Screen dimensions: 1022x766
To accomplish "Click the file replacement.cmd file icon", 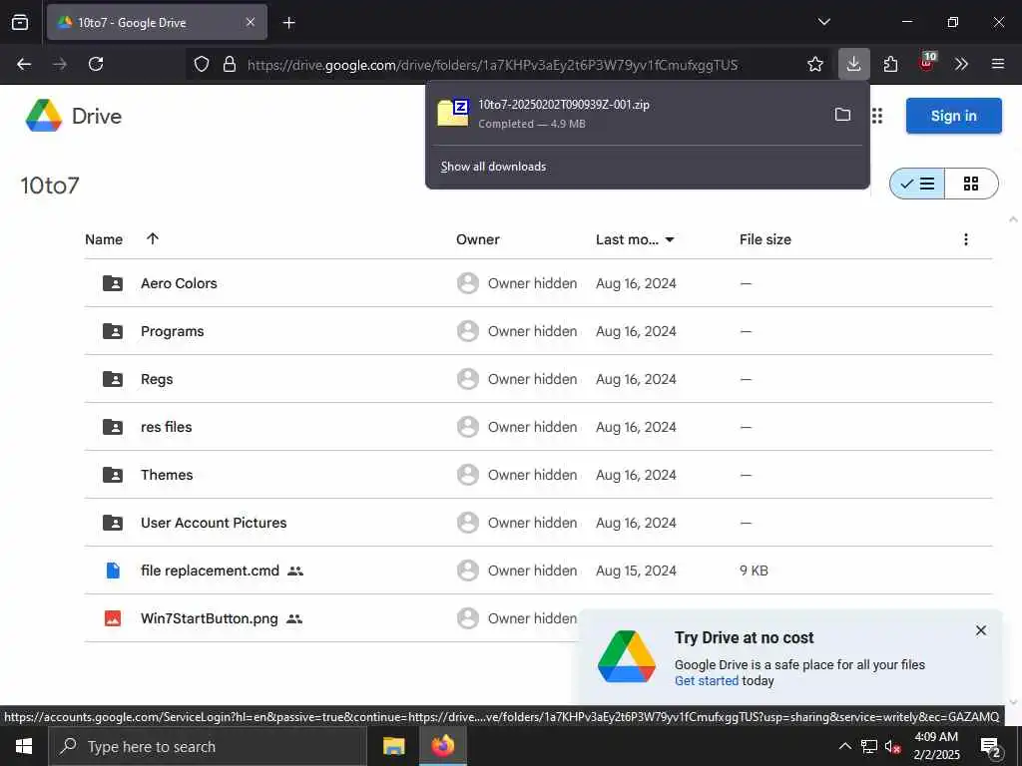I will pos(113,571).
